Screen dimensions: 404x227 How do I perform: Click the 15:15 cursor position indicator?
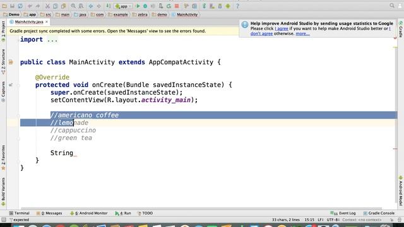coord(309,220)
